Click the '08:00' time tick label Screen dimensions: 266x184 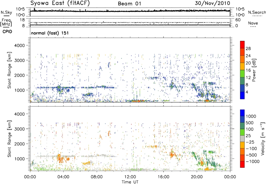click(x=96, y=177)
